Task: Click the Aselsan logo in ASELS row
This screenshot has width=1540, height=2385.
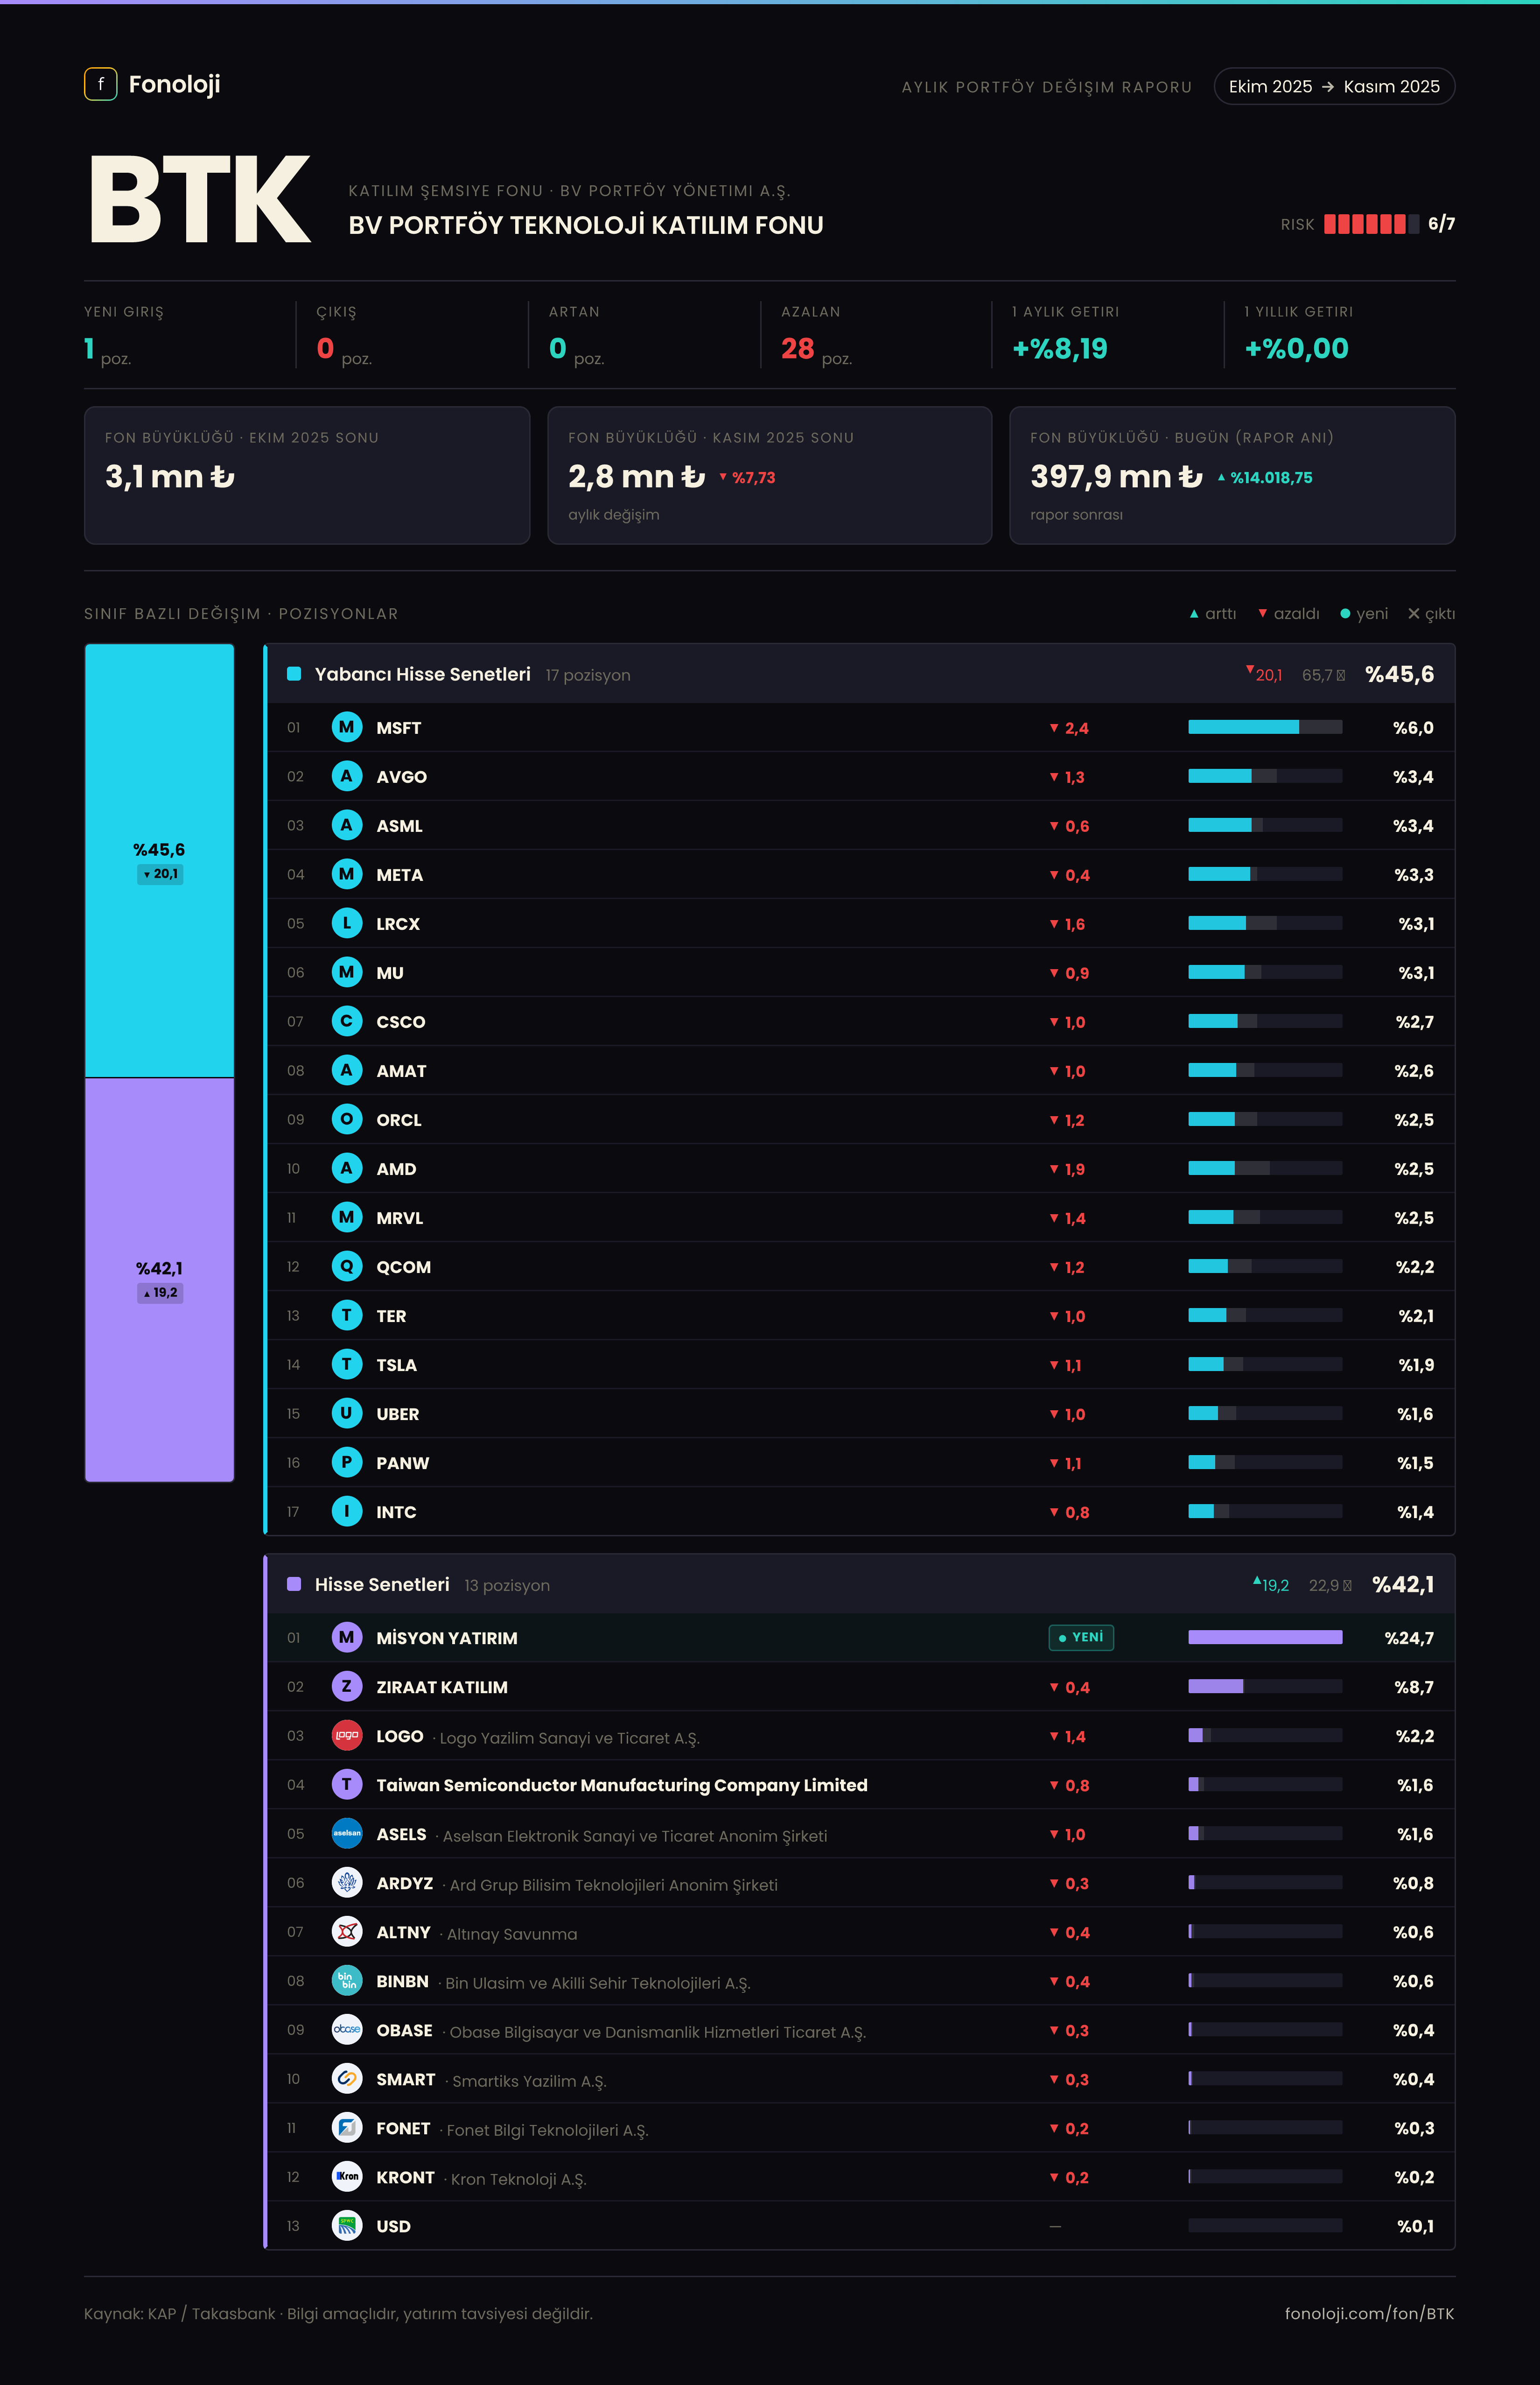Action: 347,1834
